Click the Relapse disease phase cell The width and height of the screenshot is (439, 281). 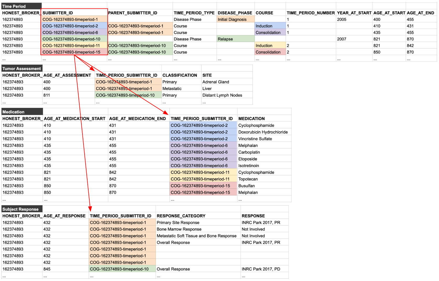236,39
